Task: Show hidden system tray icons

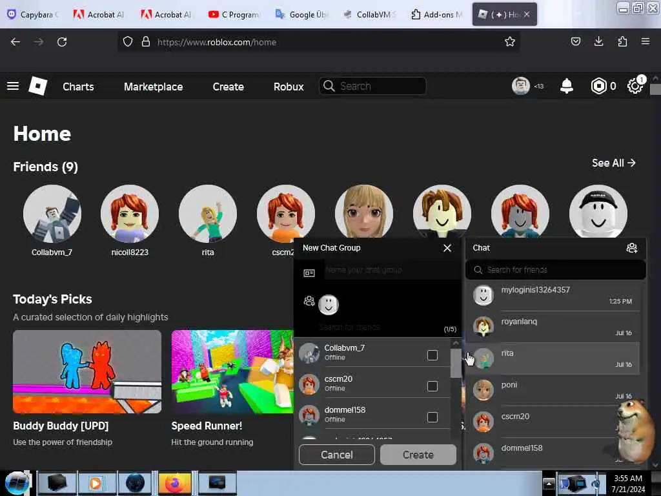Action: pos(549,483)
